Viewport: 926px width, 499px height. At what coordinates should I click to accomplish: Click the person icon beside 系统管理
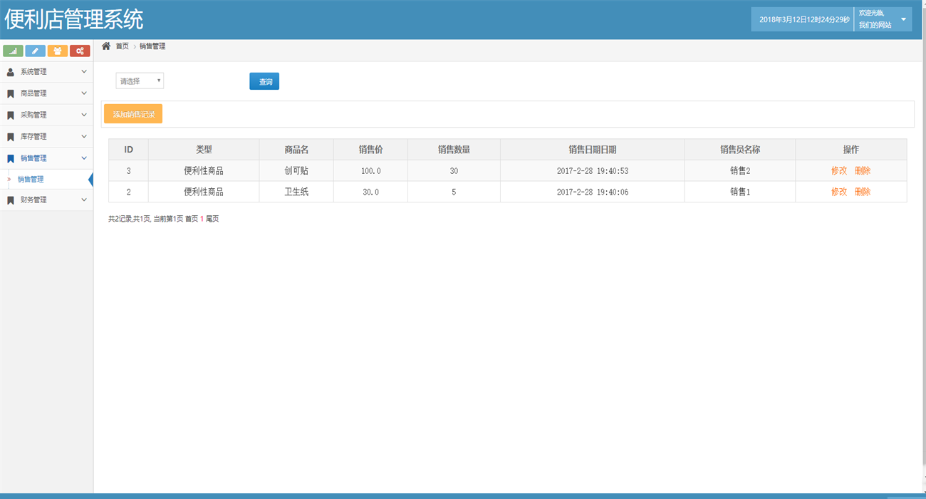click(11, 72)
